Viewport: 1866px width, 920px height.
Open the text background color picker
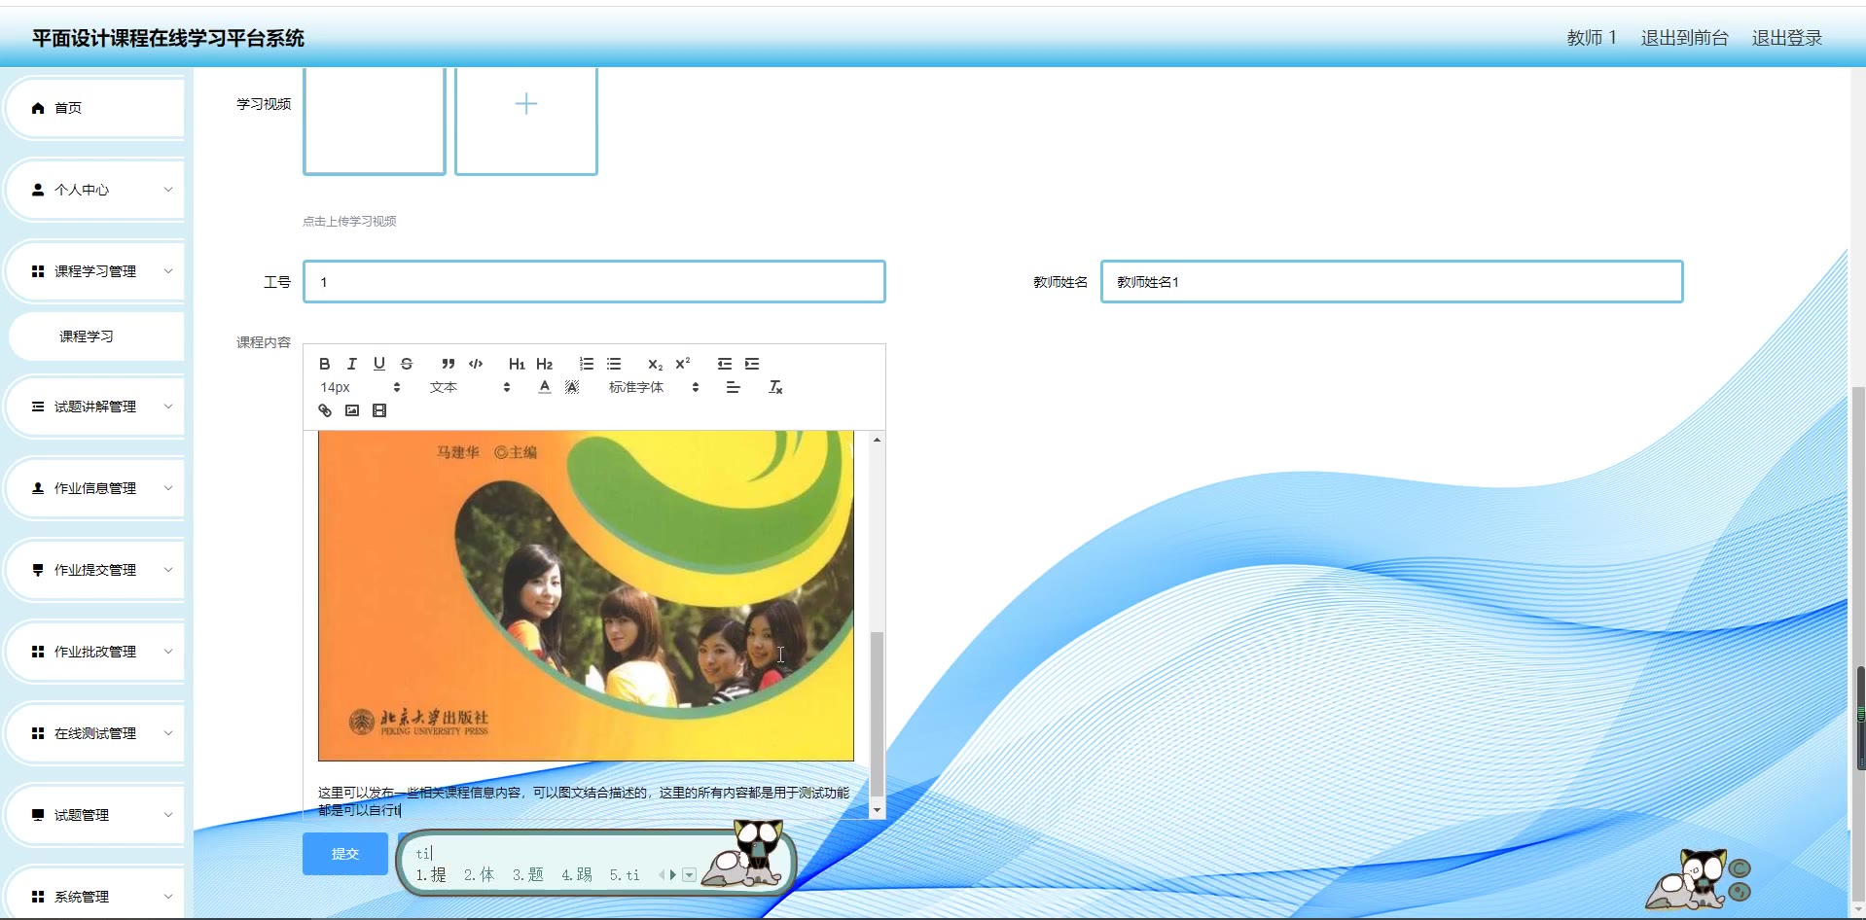click(571, 387)
